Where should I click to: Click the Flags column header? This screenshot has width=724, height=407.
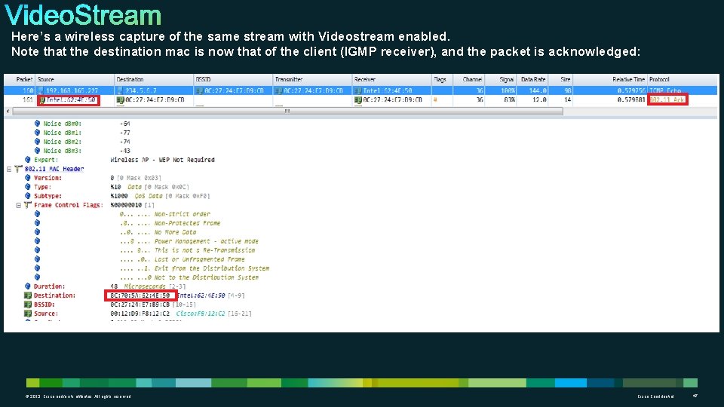click(440, 79)
